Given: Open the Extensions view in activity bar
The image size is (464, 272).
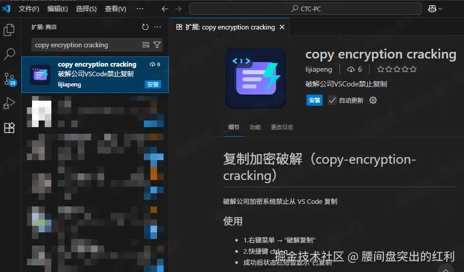Looking at the screenshot, I should pyautogui.click(x=9, y=128).
